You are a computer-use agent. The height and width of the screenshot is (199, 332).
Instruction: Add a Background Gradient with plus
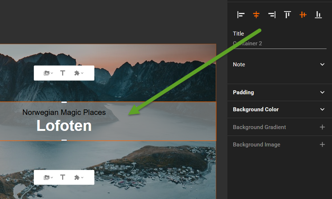click(322, 127)
